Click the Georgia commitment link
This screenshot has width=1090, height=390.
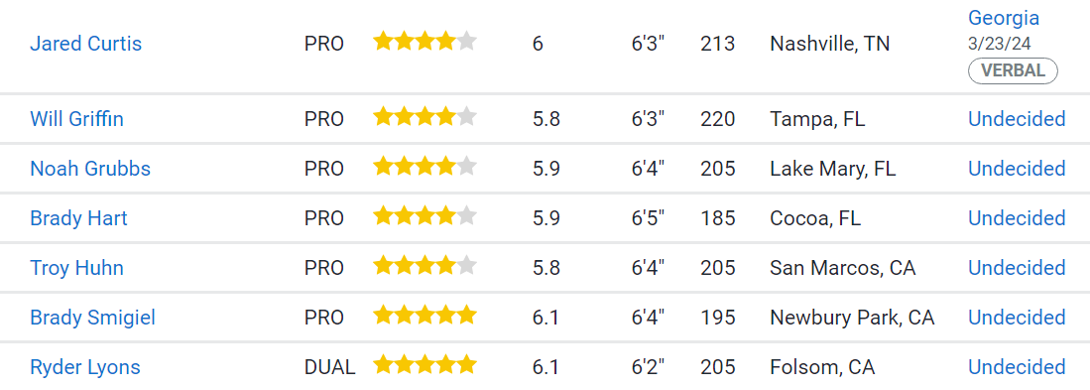(x=1004, y=18)
